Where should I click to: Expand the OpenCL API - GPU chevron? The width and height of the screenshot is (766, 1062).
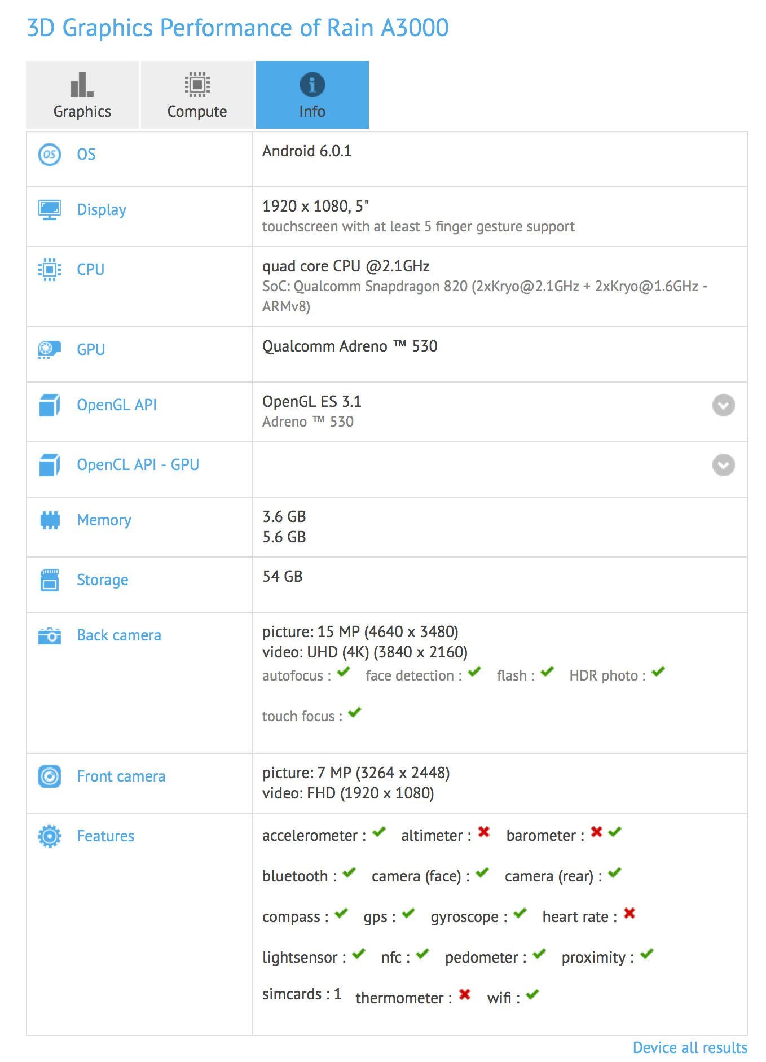(x=724, y=465)
